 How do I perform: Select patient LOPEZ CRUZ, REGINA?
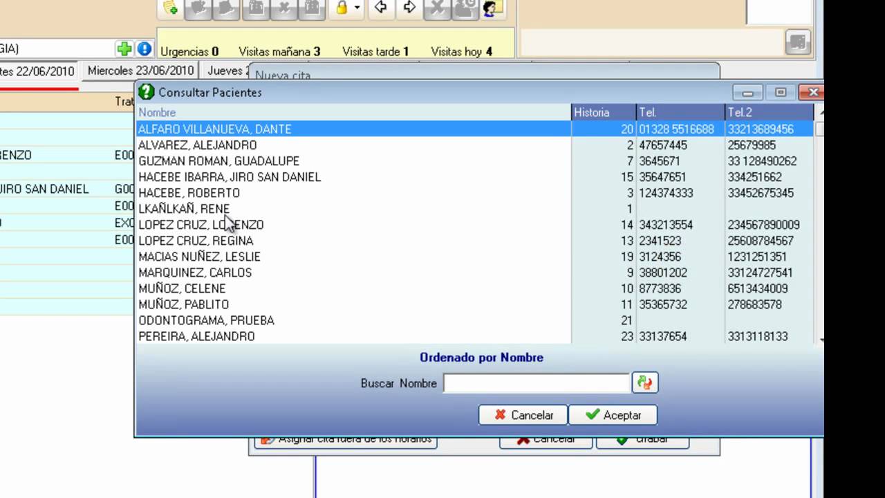(353, 240)
